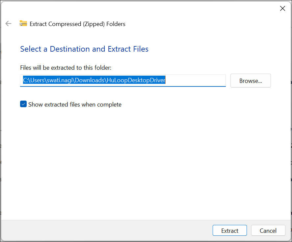Click the 'Show extracted files when complete' label

tap(75, 105)
